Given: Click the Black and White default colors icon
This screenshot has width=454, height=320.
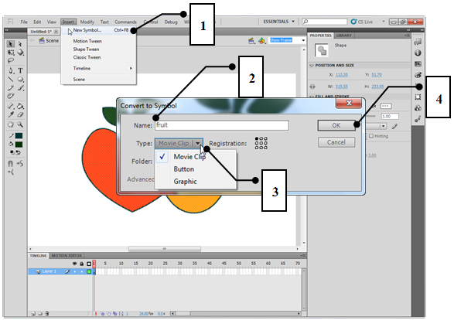Looking at the screenshot, I should [x=12, y=152].
